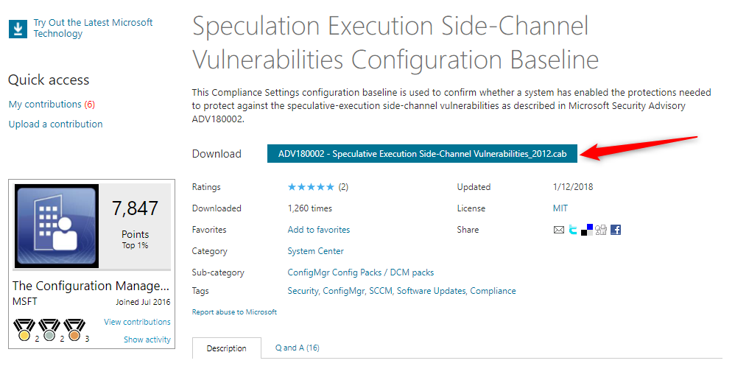Share via the Delicious icon
The image size is (735, 366).
[x=587, y=230]
